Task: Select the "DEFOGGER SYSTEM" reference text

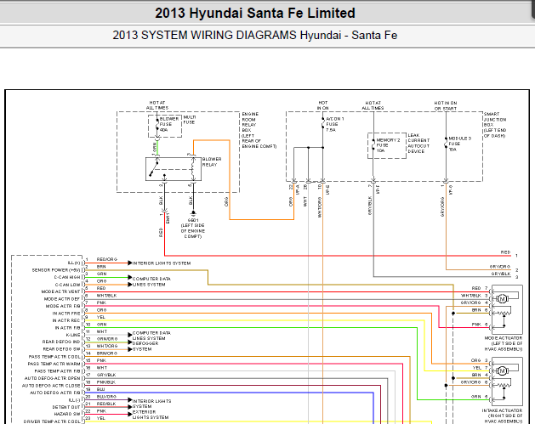Action: (x=145, y=347)
